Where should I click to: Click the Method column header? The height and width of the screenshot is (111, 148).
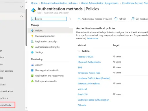pos(82,45)
